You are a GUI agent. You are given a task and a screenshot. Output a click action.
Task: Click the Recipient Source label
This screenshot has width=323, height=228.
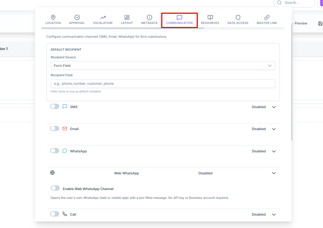63,57
